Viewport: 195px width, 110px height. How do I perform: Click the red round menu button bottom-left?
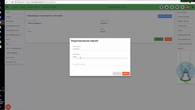pos(8,107)
